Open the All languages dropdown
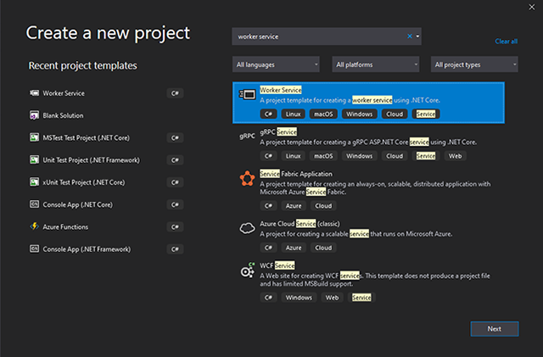 coord(276,64)
